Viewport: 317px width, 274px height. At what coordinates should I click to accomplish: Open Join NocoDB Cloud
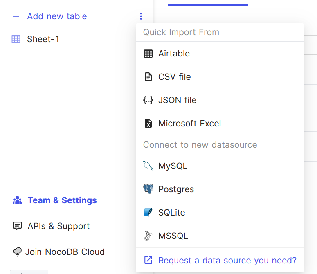coord(65,252)
